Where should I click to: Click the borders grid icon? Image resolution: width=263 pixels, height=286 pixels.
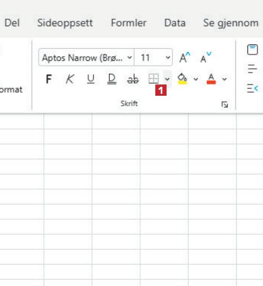[153, 79]
